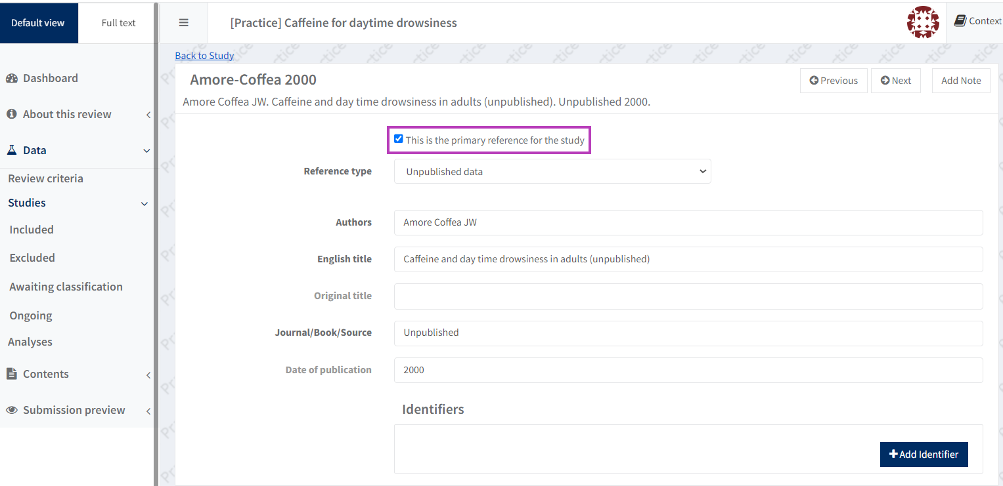Expand the About this review chevron

pyautogui.click(x=148, y=115)
